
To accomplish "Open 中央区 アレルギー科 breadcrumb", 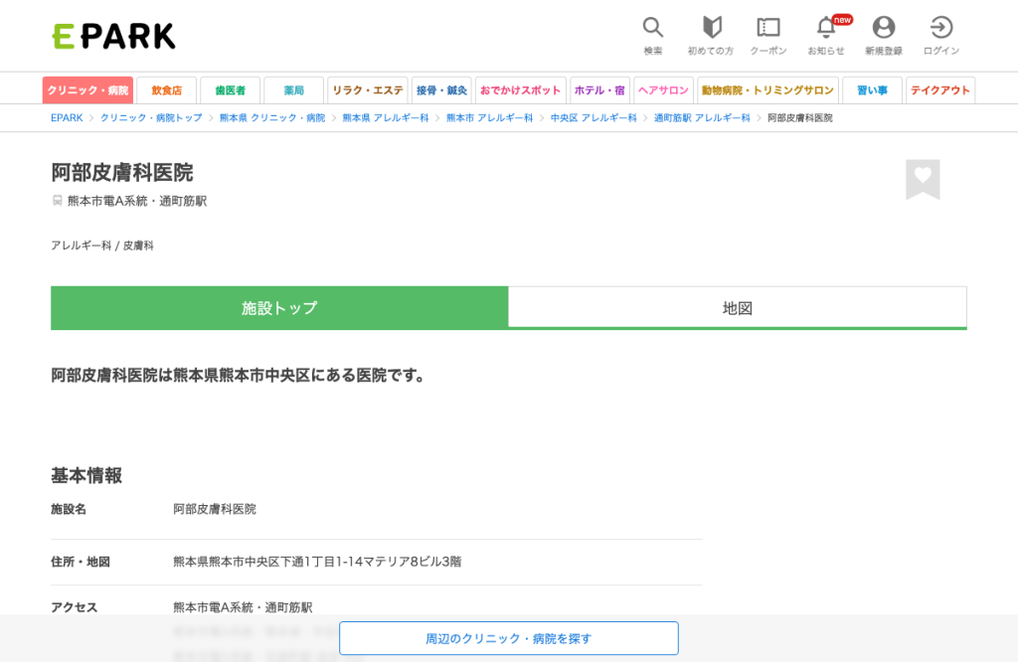I will click(594, 117).
